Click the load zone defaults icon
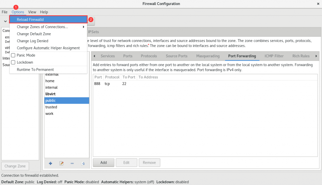This screenshot has width=322, height=185. click(x=83, y=163)
